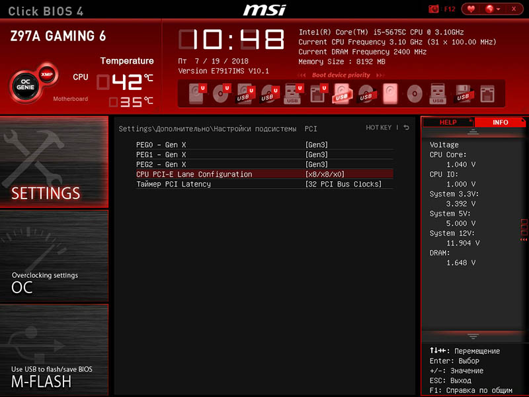This screenshot has width=529, height=397.
Task: Click the ESC: Выход hint line
Action: 450,380
